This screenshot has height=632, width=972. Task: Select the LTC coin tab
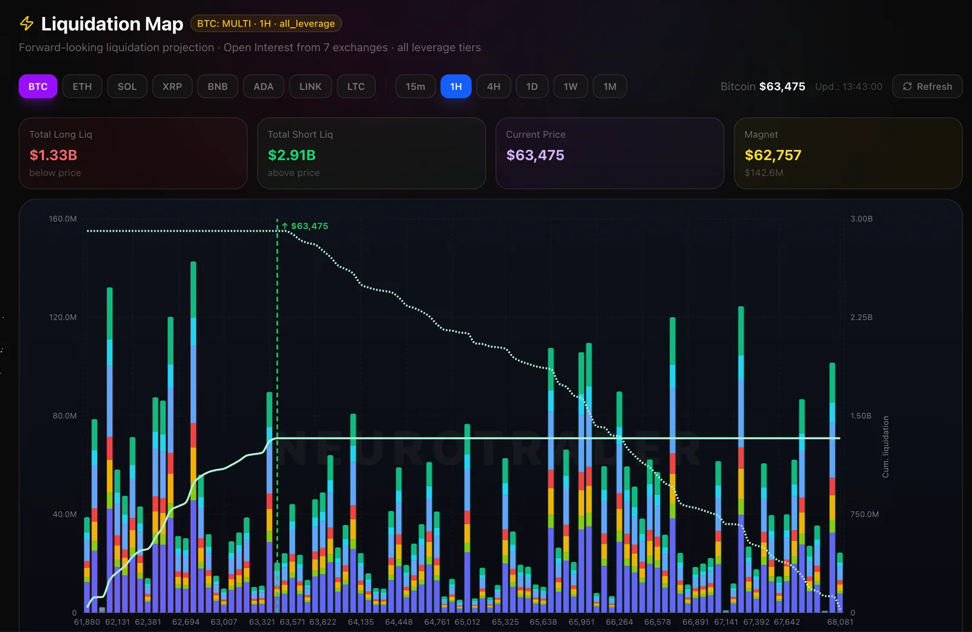coord(356,86)
